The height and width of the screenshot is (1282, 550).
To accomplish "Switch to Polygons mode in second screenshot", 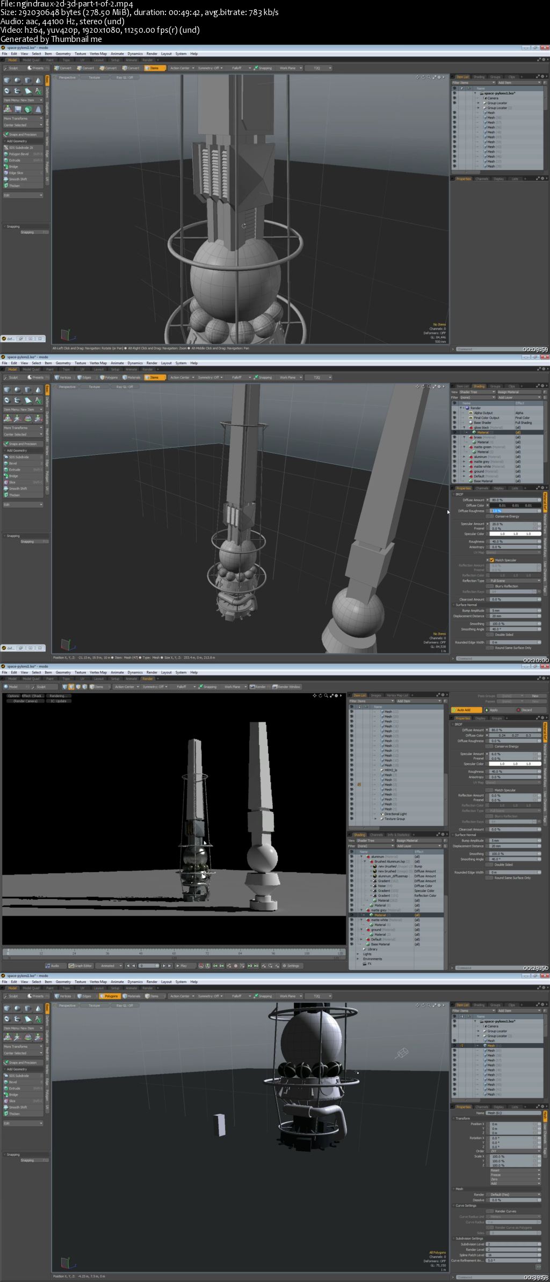I will click(109, 378).
